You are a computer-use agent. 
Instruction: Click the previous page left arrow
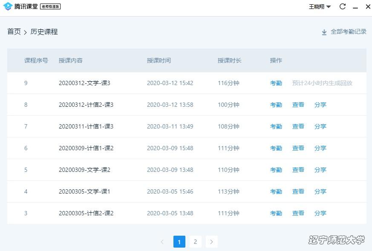(162, 242)
